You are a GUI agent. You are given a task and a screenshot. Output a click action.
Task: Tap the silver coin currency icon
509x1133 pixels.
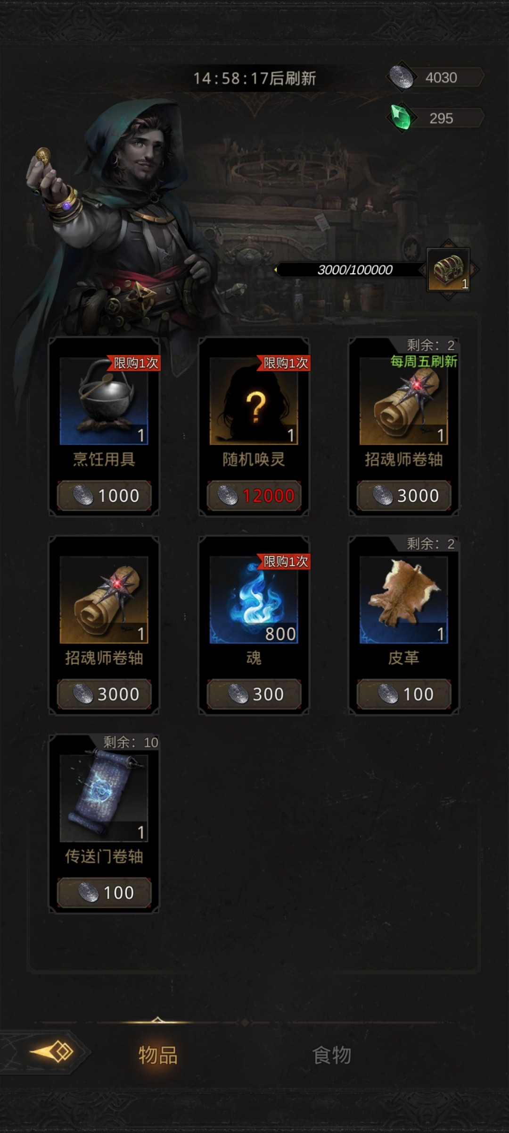point(402,77)
